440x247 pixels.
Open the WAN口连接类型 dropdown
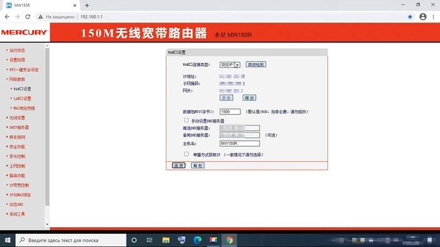230,64
